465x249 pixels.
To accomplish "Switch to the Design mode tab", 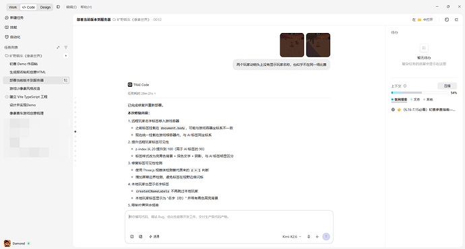I will [45, 7].
